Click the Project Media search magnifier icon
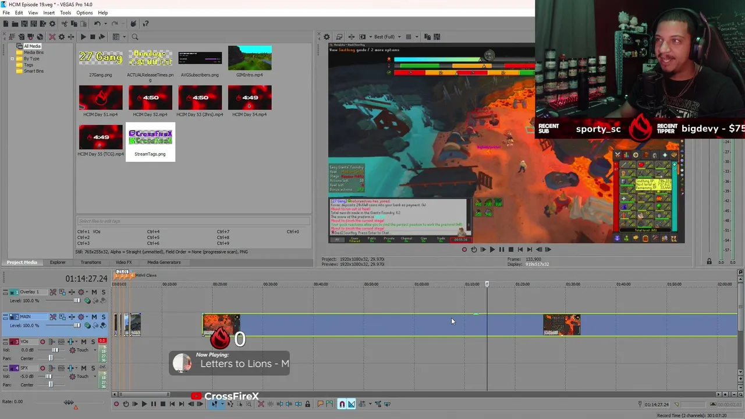745x419 pixels. pos(134,37)
